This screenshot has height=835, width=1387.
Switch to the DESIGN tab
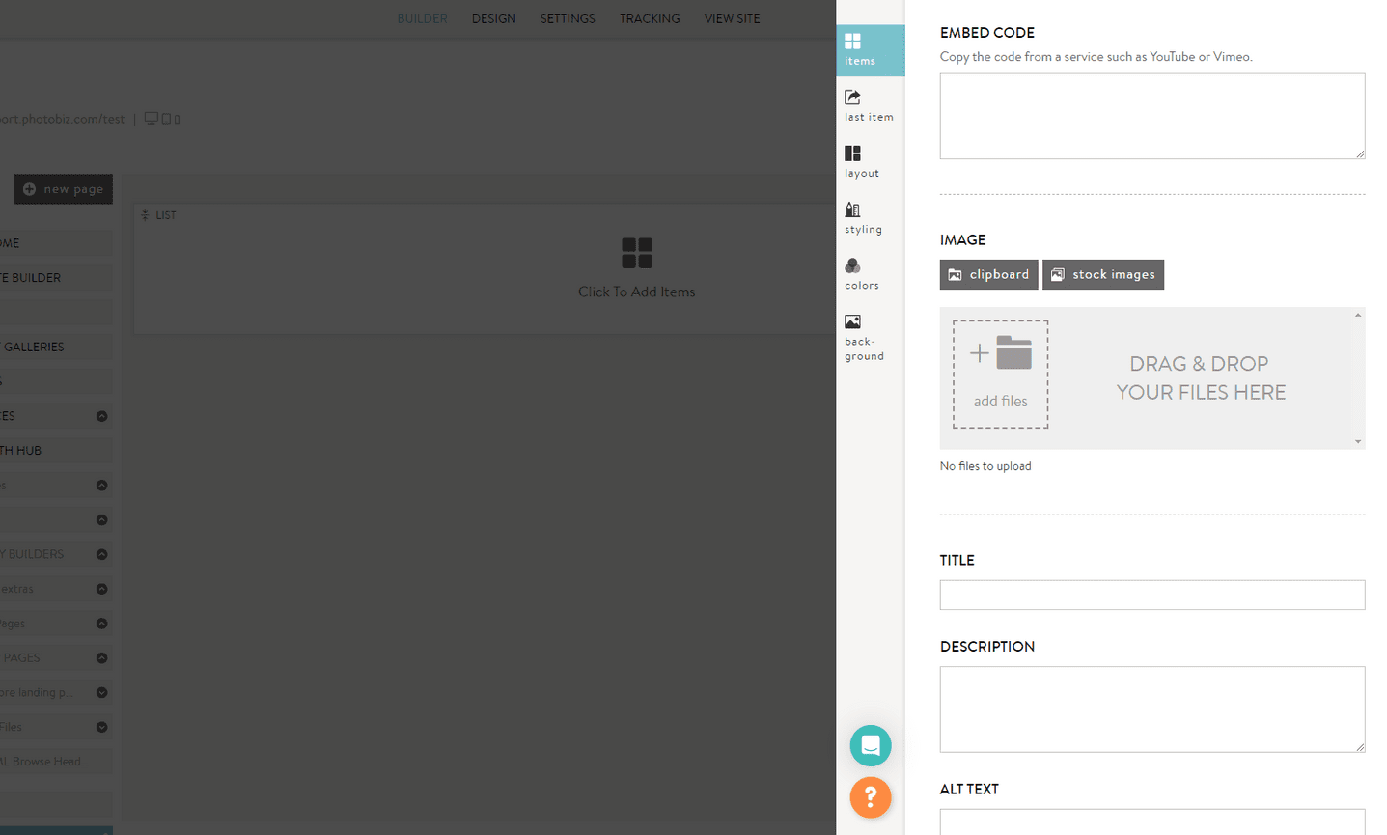(x=493, y=17)
